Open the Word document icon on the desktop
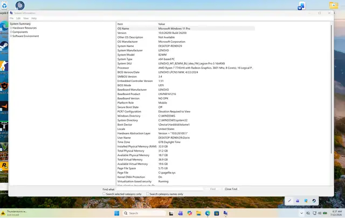The image size is (345, 218). (302, 6)
